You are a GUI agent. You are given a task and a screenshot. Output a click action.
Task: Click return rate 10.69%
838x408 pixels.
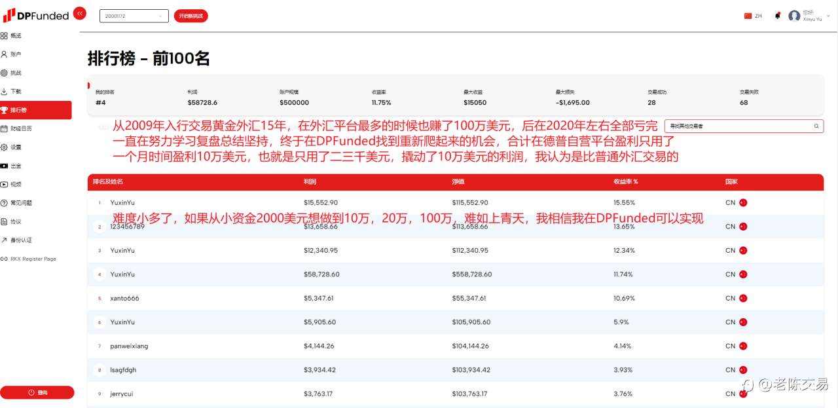(x=624, y=298)
